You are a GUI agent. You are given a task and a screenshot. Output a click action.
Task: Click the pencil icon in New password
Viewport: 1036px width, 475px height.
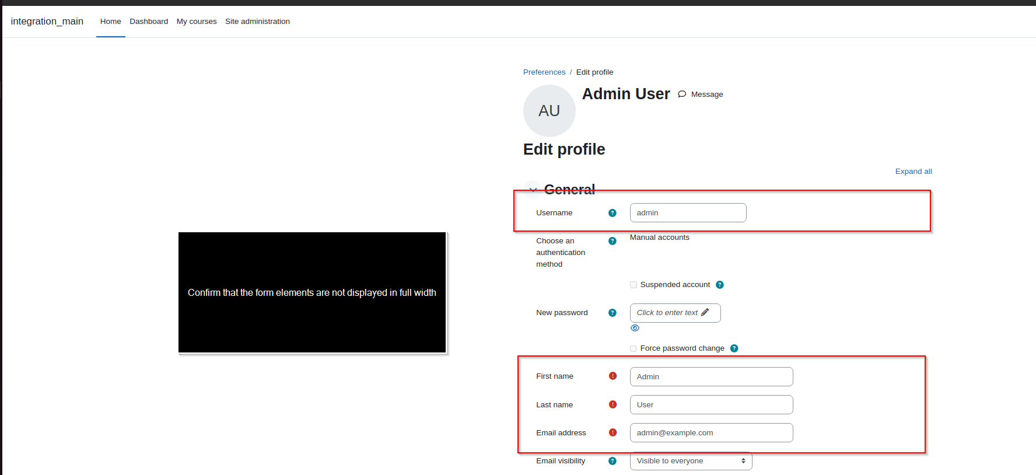[x=705, y=312]
